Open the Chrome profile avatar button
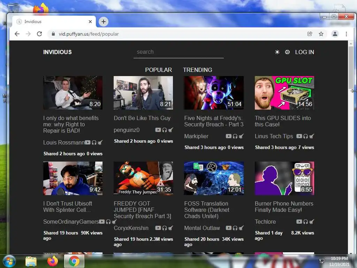Viewport: 357px width, 268px height. (335, 34)
